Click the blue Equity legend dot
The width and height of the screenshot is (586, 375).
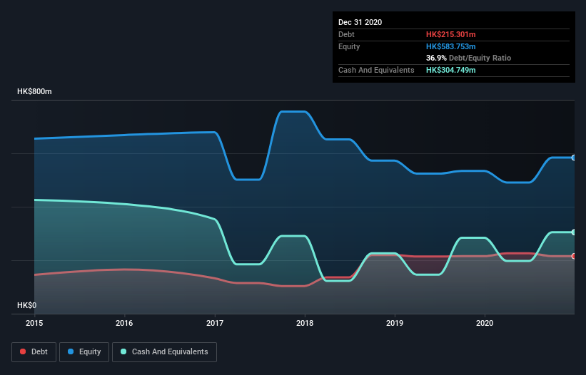click(x=71, y=351)
